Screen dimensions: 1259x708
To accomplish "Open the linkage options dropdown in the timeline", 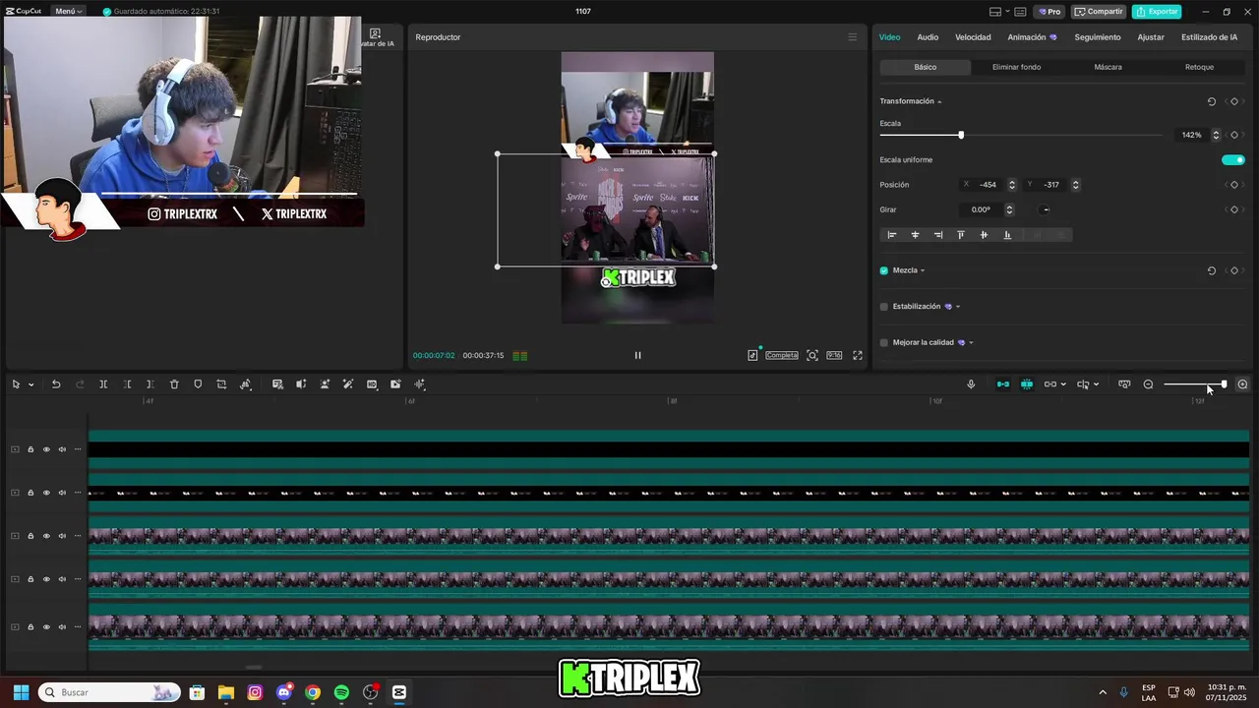I will pos(1063,384).
